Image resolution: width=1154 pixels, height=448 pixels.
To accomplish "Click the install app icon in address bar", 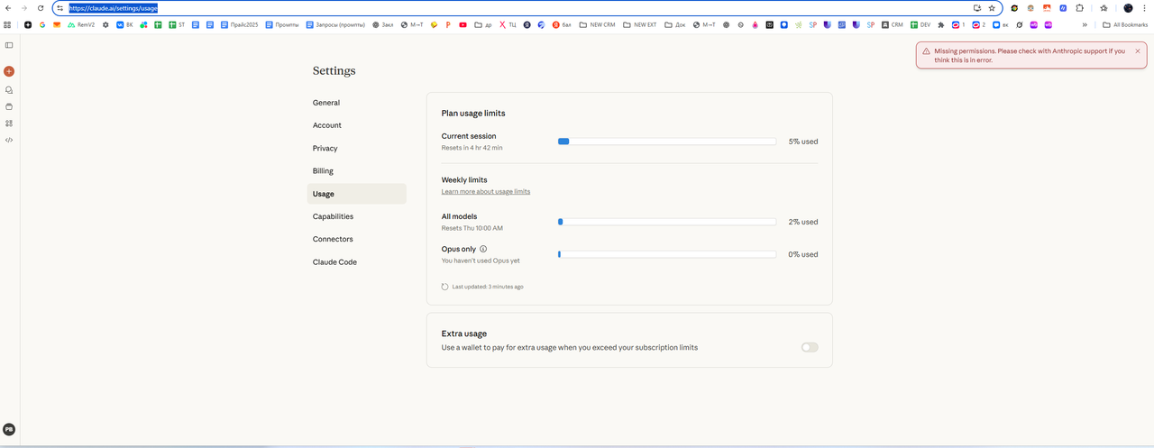I will (x=977, y=8).
